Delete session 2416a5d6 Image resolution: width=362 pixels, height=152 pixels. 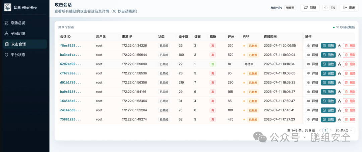[x=349, y=110]
